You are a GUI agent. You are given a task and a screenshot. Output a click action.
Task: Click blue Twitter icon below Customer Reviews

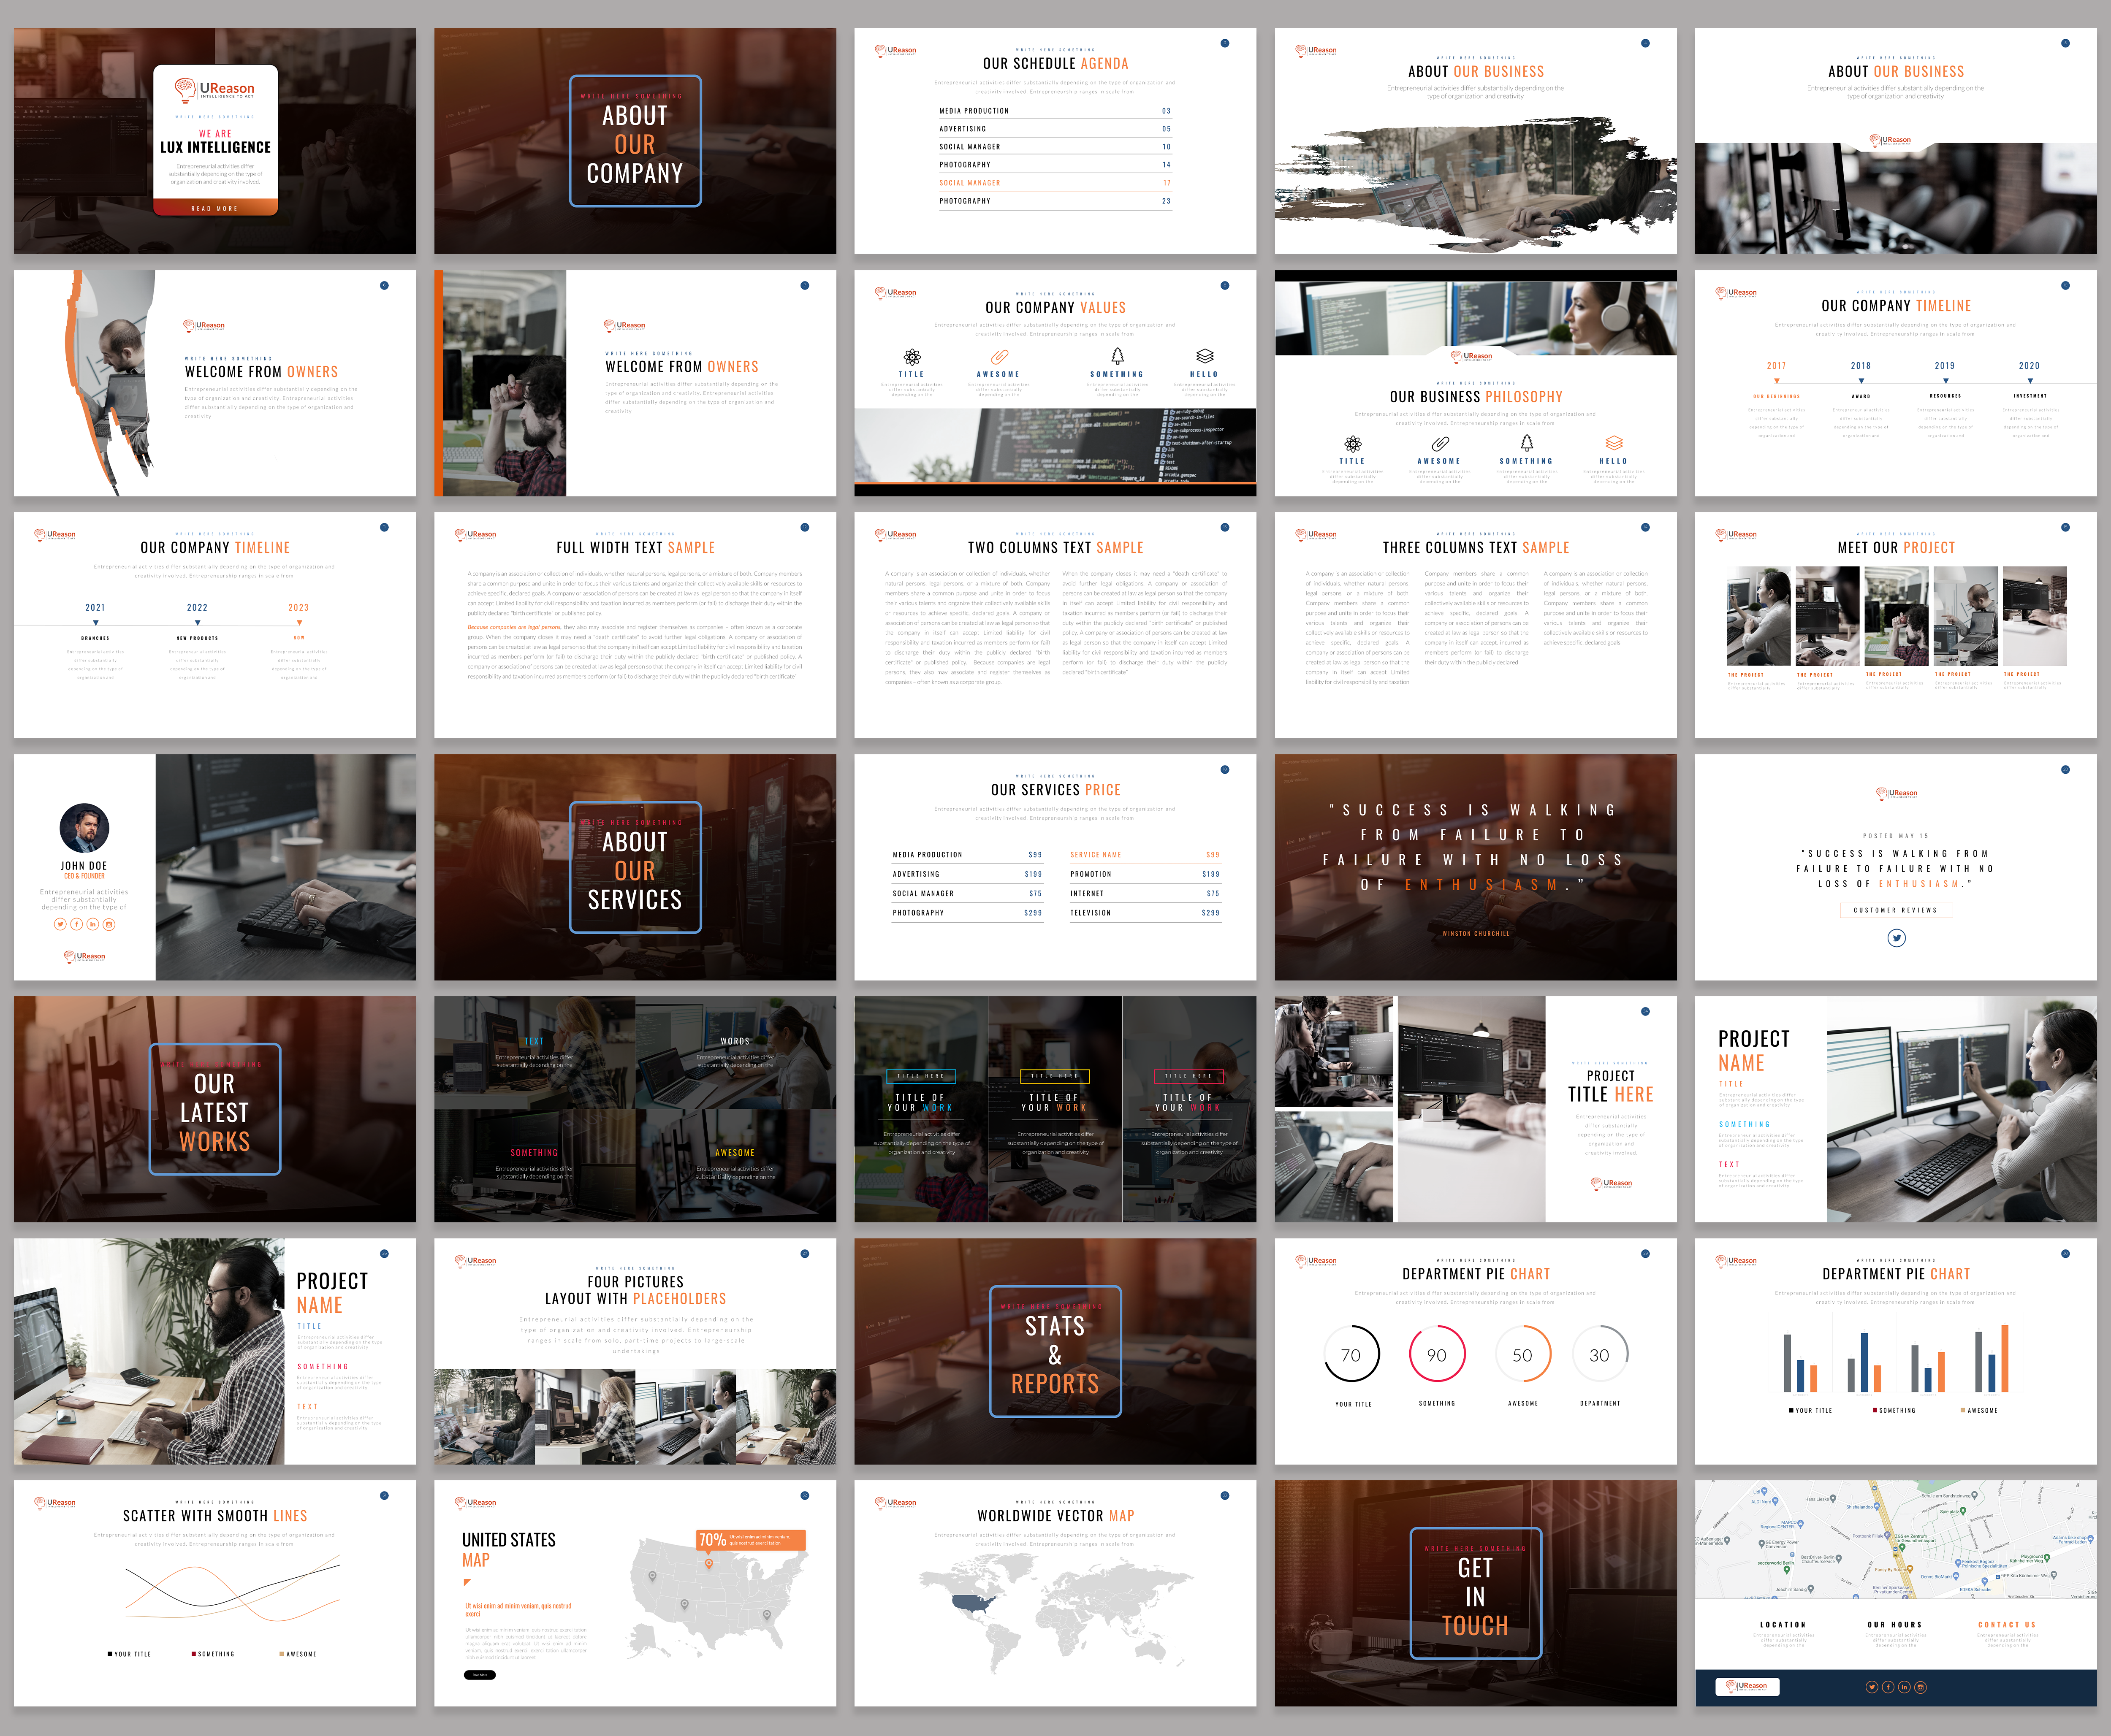tap(1896, 938)
